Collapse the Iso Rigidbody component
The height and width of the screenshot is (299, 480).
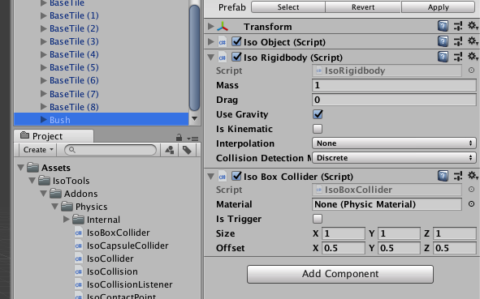tap(211, 57)
